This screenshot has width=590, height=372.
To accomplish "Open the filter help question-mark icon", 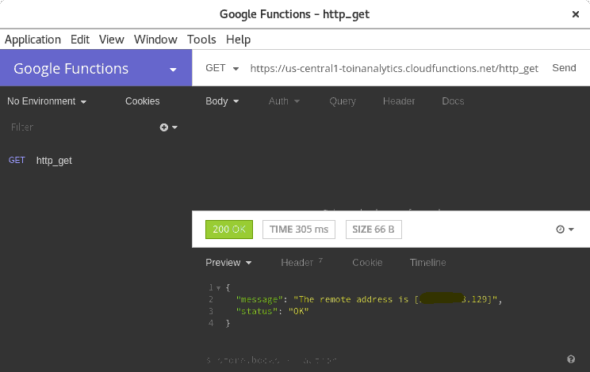I will click(571, 359).
